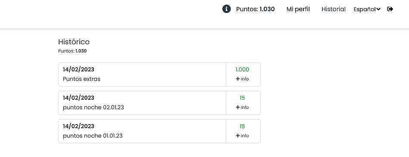Click the info circle icon near Puntos
409x157 pixels.
pos(226,9)
